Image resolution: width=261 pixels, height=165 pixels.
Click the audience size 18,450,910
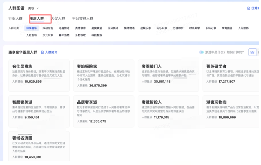click(x=33, y=157)
